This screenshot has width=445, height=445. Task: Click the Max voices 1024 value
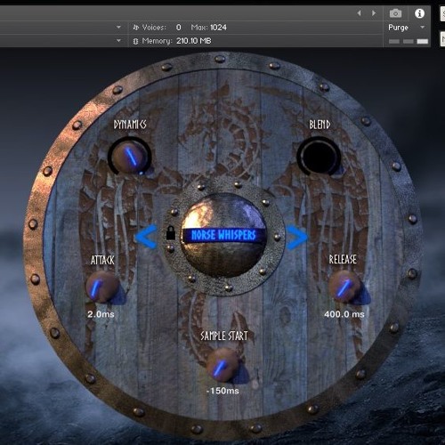pos(218,28)
